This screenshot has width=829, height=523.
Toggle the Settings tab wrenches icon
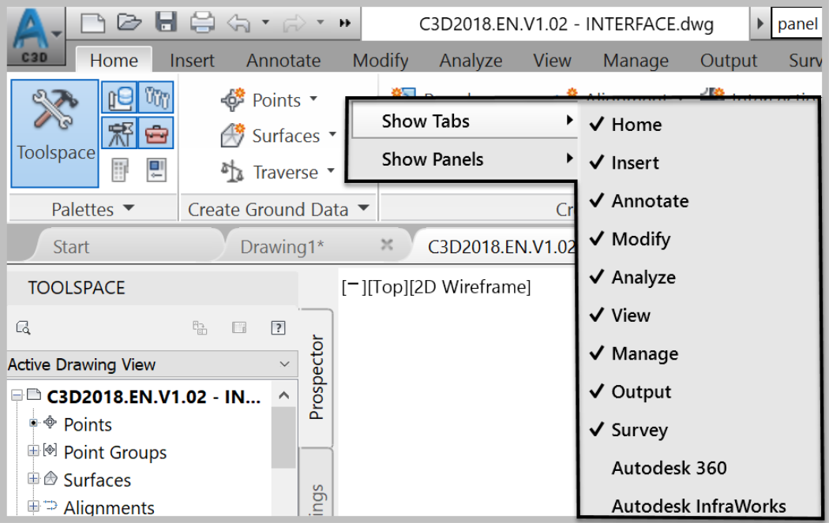point(156,97)
